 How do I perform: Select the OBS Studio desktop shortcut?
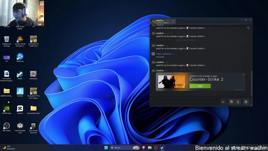[x=7, y=127]
